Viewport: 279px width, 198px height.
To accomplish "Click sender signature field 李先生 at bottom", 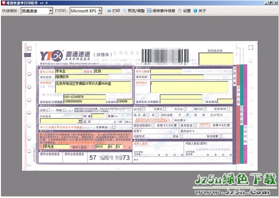I will coord(56,147).
